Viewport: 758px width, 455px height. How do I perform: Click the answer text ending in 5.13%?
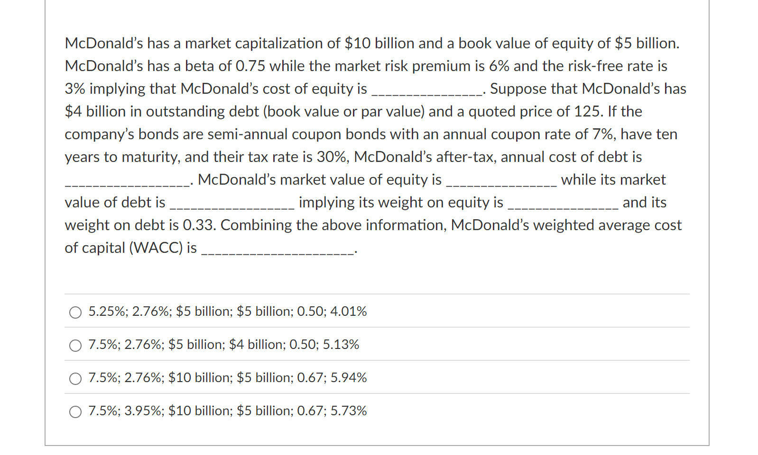click(x=223, y=345)
